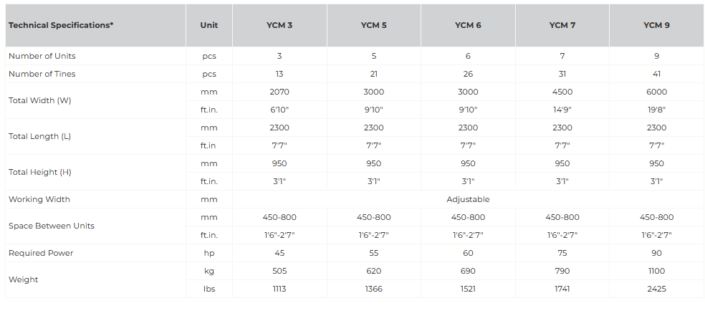Viewport: 705px width, 331px height.
Task: Select the Unit column header
Action: [209, 25]
